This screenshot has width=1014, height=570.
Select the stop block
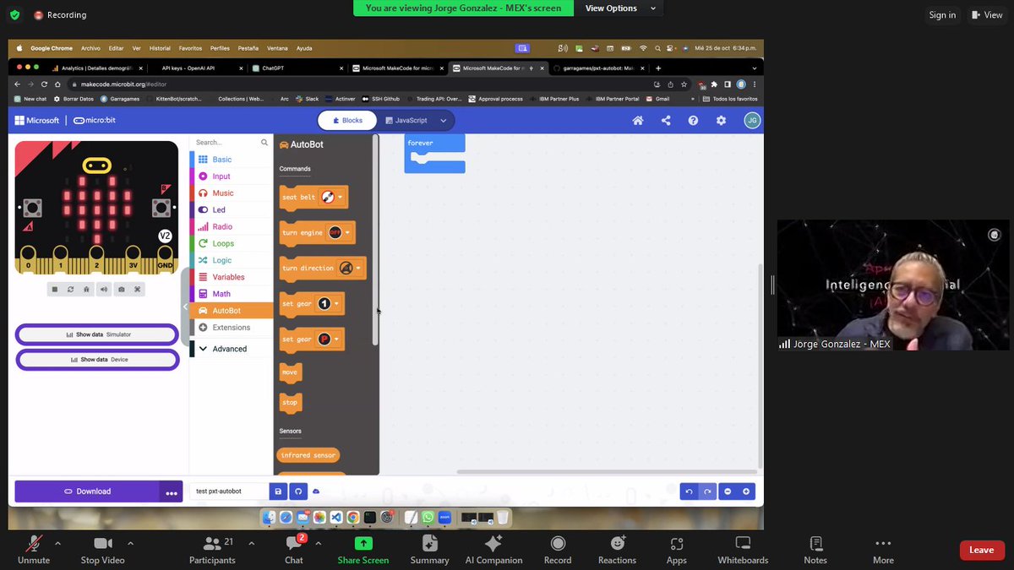point(290,403)
